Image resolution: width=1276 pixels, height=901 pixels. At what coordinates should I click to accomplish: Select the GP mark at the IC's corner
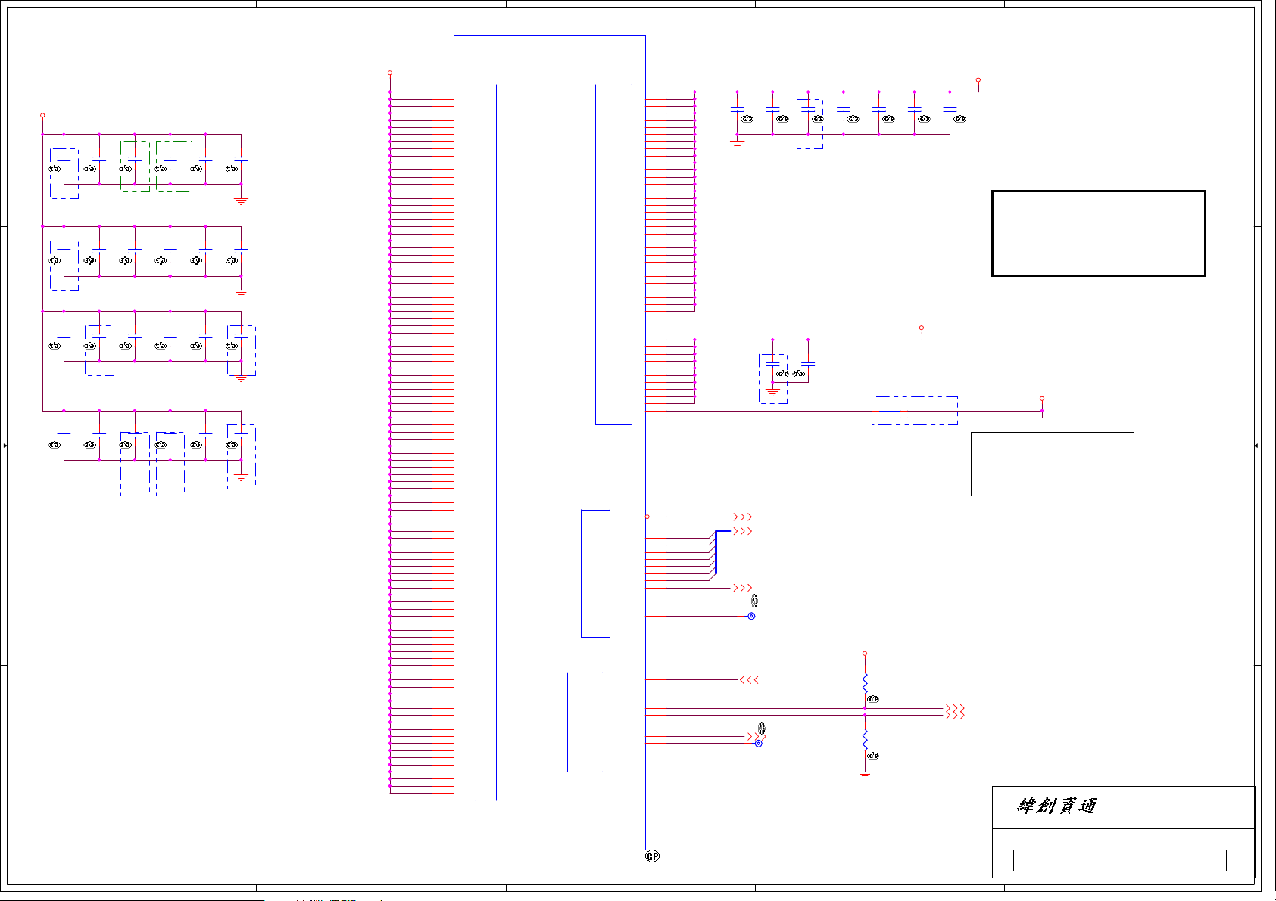click(652, 856)
